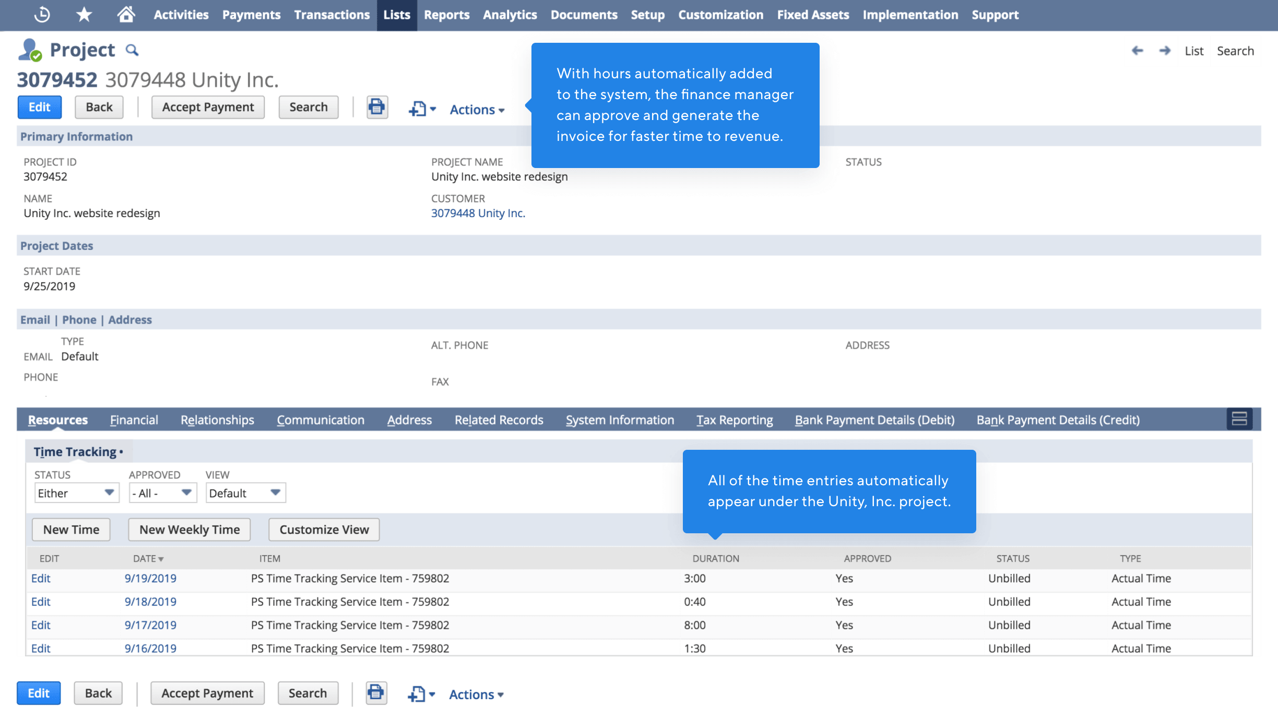Click the top toolbar print icon

(x=376, y=107)
